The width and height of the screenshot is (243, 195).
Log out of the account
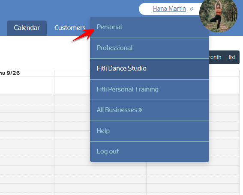150,152
